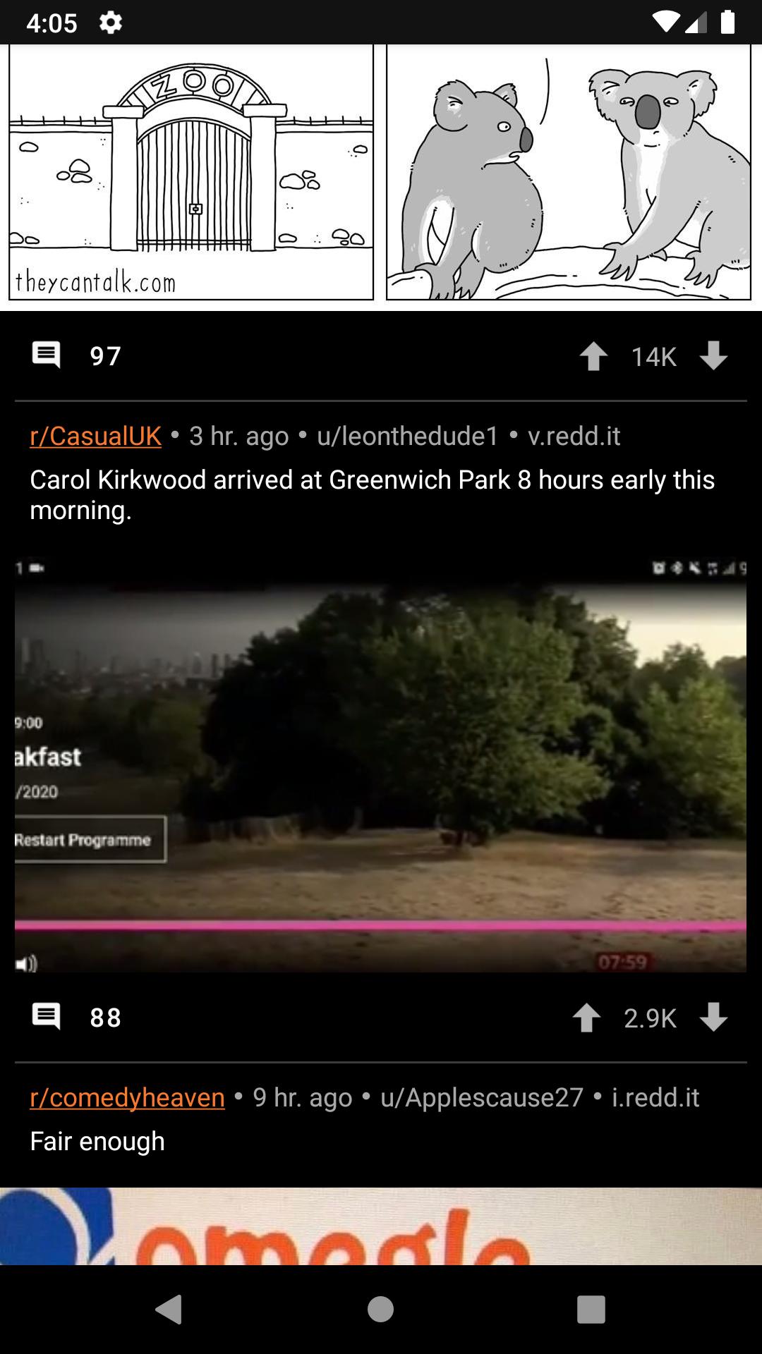Tap the Carol Kirkwood post title
This screenshot has width=762, height=1354.
pos(372,494)
